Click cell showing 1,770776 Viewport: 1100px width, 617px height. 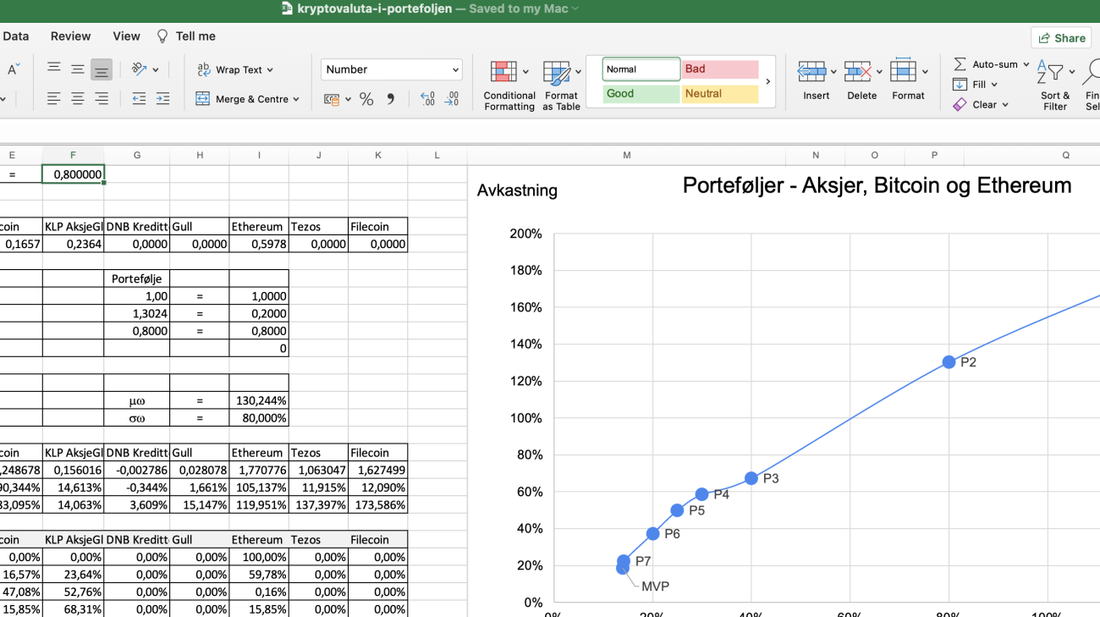coord(259,470)
